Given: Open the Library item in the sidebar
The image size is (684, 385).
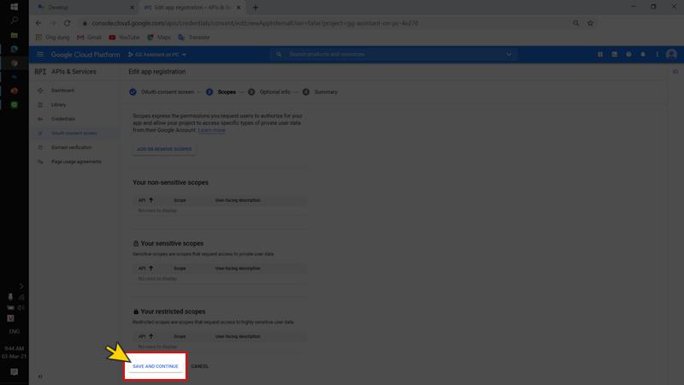Looking at the screenshot, I should tap(58, 104).
